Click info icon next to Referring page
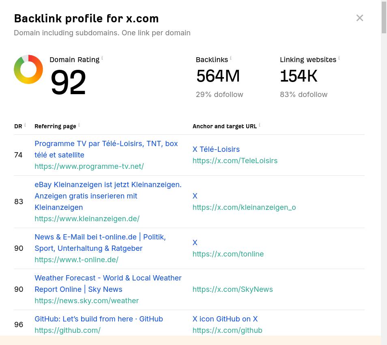 point(79,125)
